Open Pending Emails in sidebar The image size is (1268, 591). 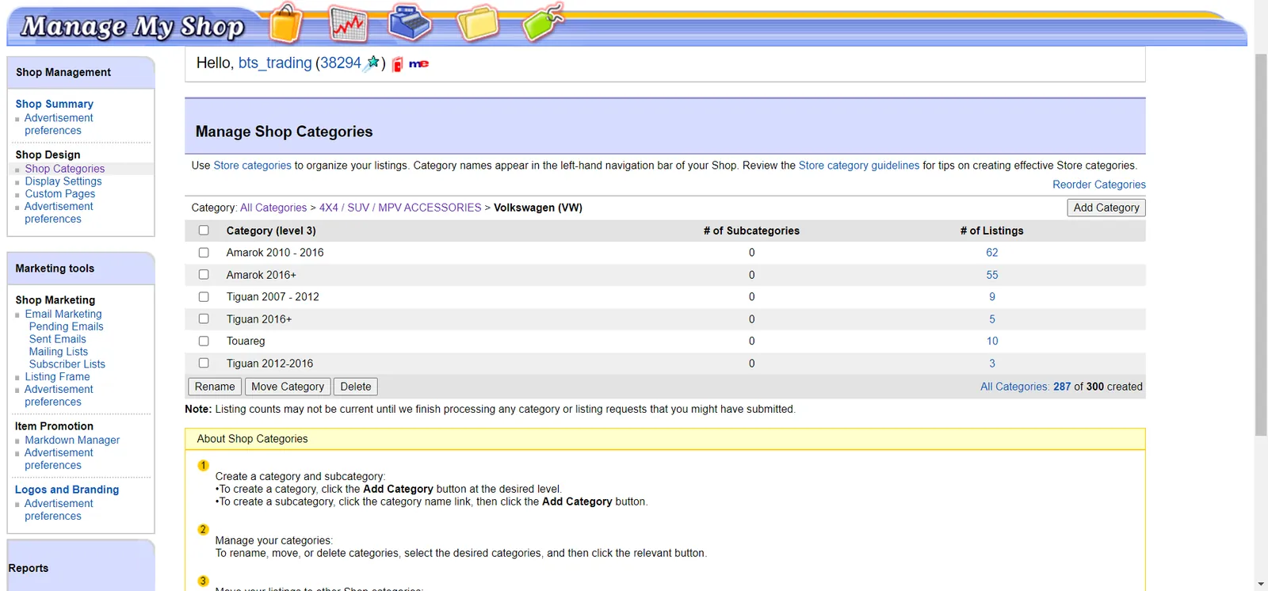(66, 327)
